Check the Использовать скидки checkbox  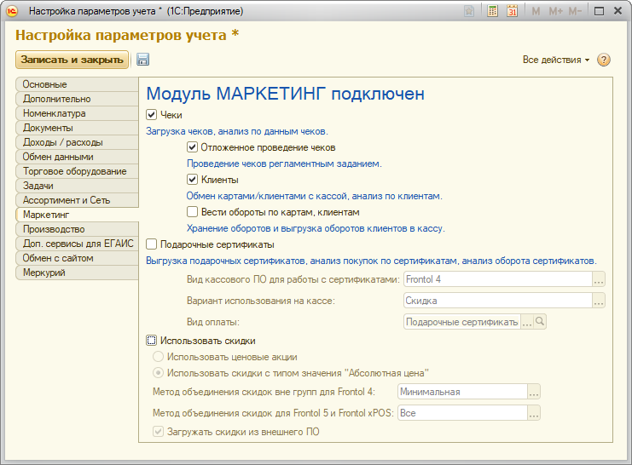point(151,341)
